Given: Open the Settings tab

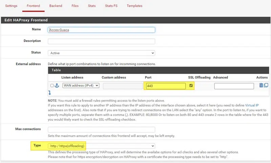Looking at the screenshot, I should 11,6.
